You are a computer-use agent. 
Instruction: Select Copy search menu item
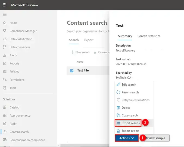click(129, 115)
